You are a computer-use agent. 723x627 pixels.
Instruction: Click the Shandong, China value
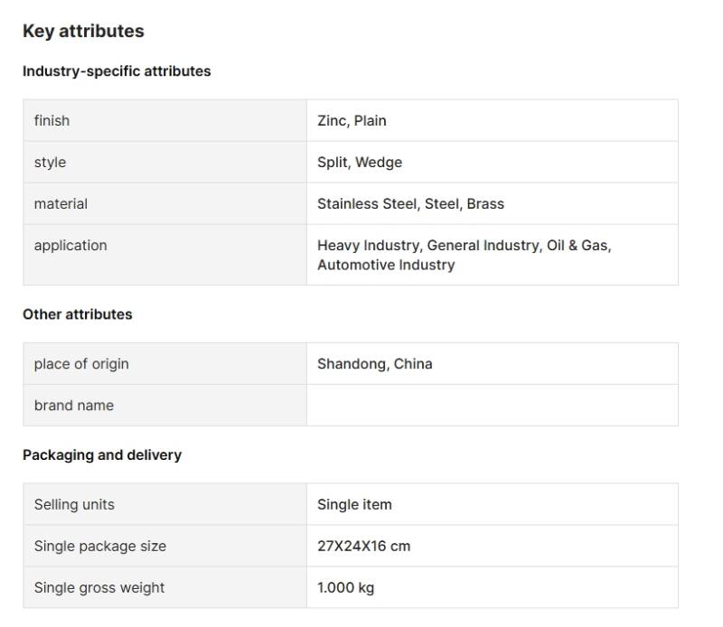374,364
